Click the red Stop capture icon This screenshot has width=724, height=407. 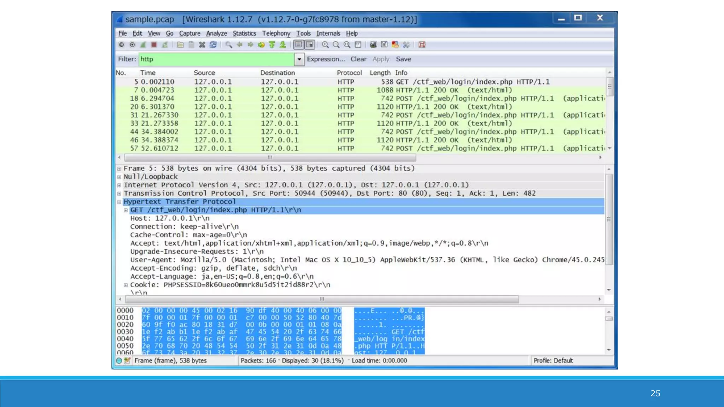click(154, 45)
